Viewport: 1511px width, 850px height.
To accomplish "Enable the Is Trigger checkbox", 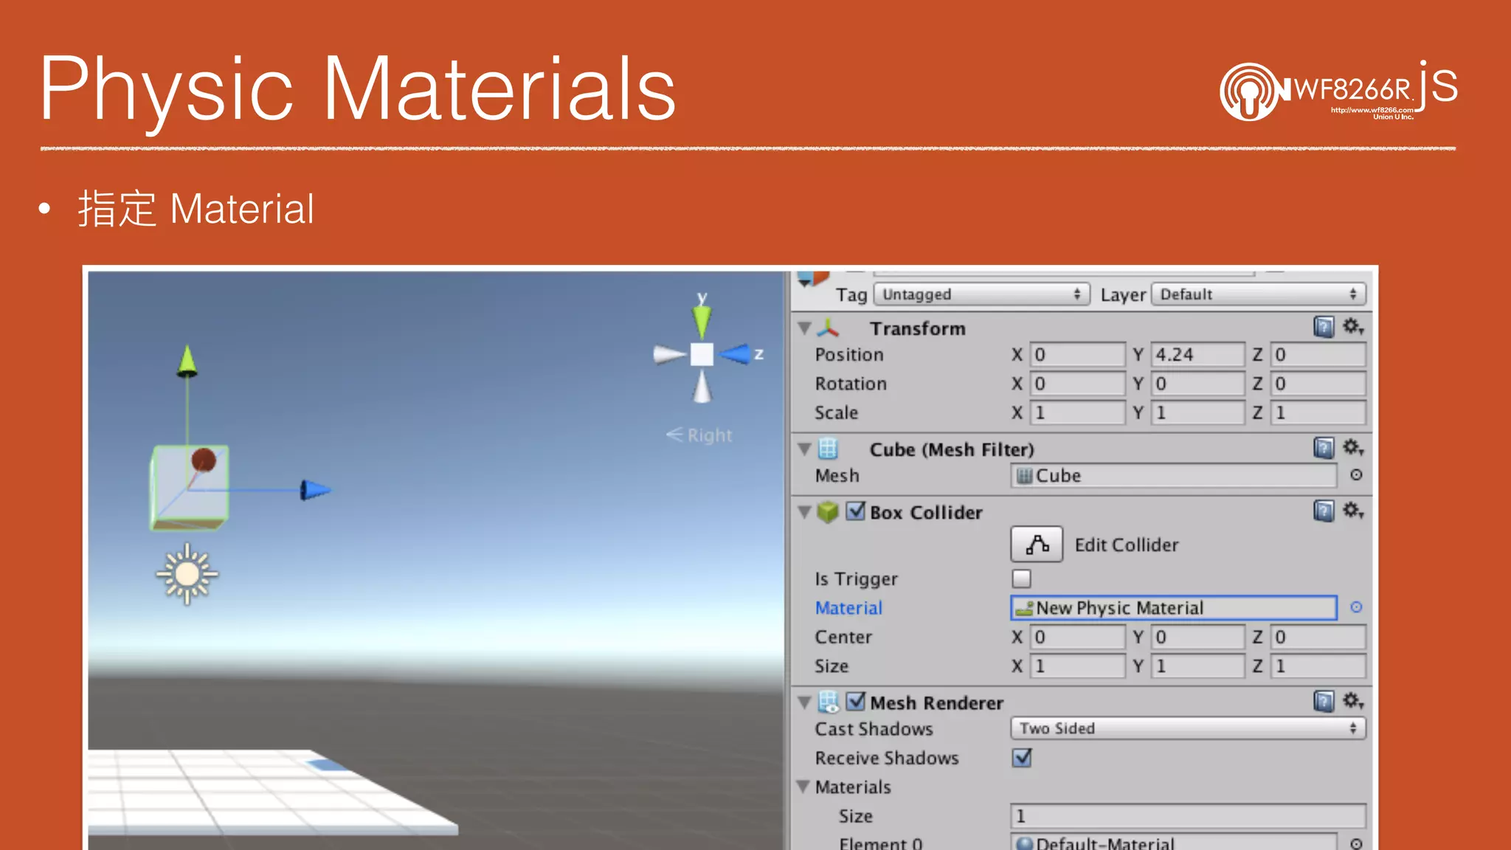I will click(1021, 578).
